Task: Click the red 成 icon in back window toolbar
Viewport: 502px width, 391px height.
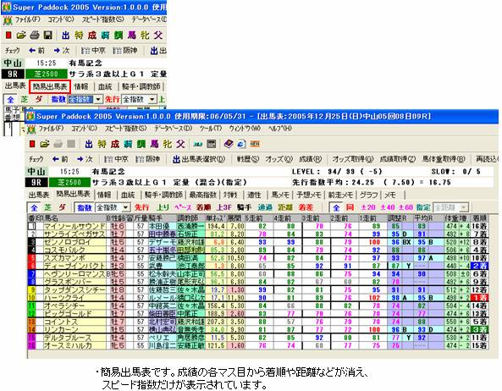Action: point(92,36)
